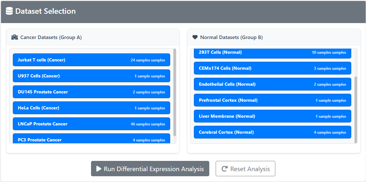The width and height of the screenshot is (366, 182).
Task: Choose DU145 Prostate Cancer dataset
Action: (x=92, y=92)
